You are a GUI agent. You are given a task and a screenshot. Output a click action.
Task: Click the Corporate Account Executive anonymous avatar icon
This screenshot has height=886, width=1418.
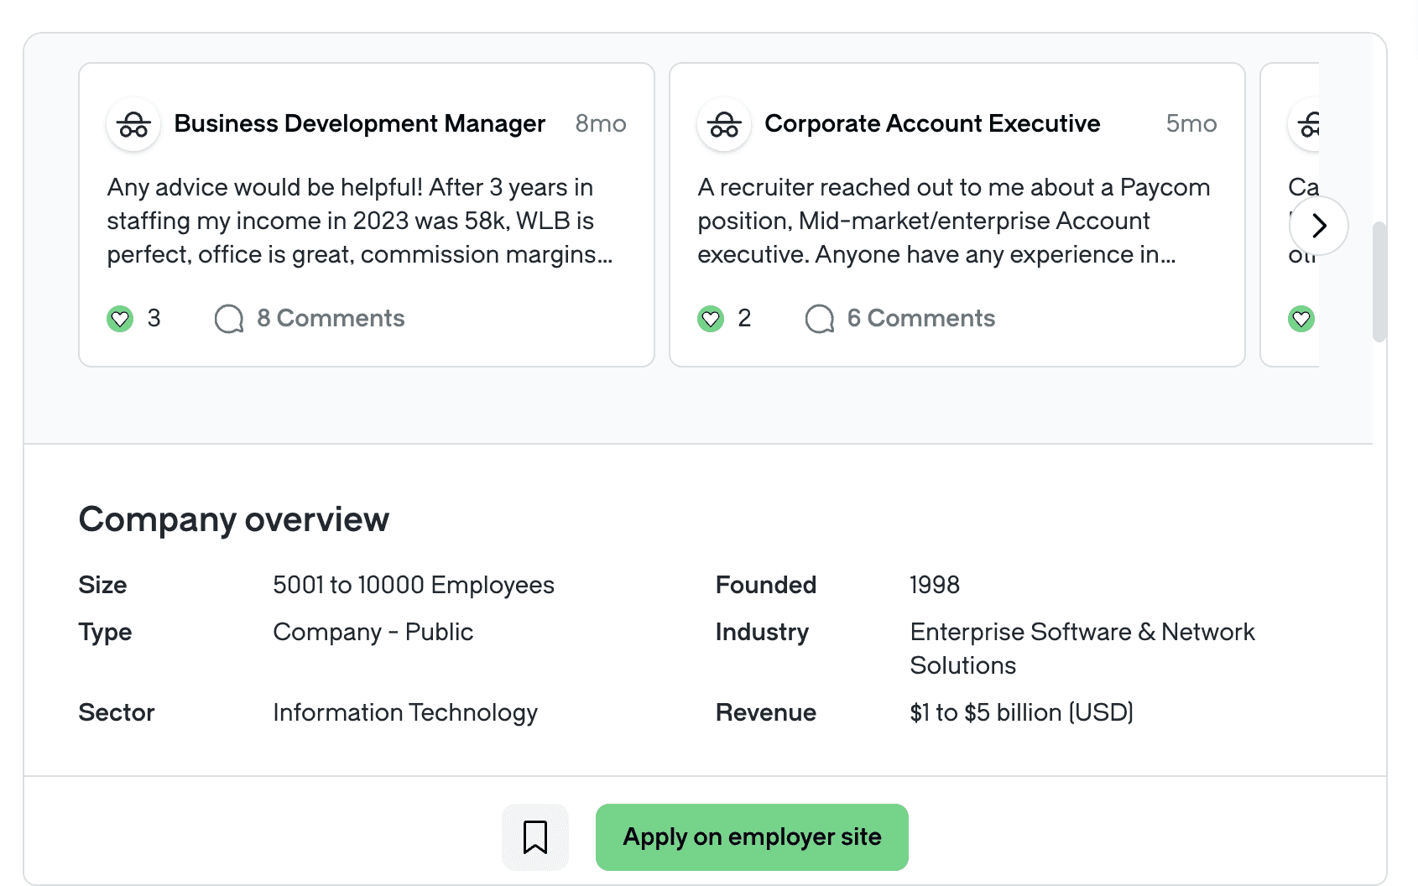pos(724,125)
